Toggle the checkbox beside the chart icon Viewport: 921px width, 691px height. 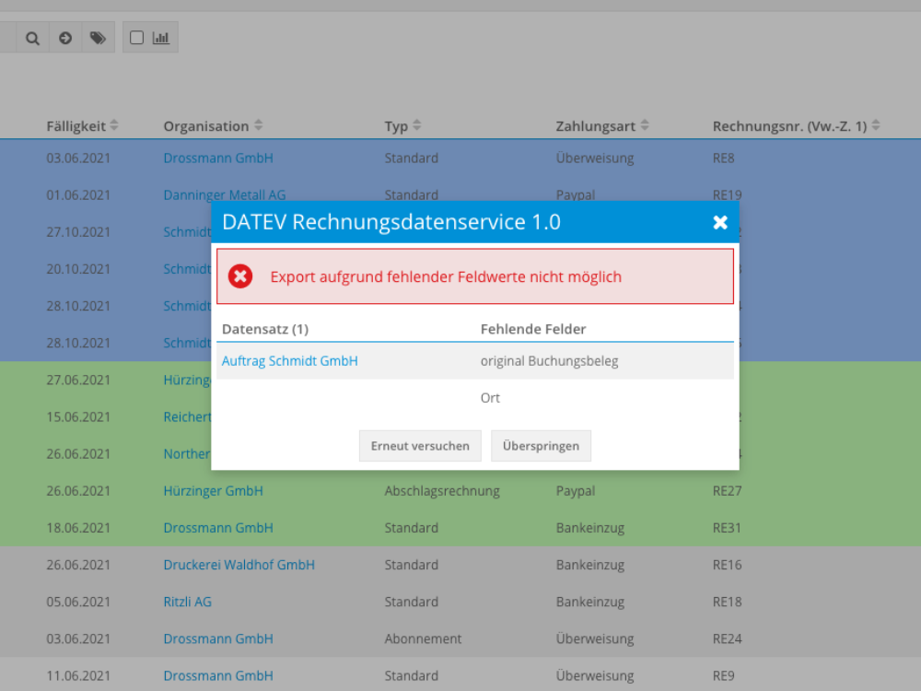(136, 38)
